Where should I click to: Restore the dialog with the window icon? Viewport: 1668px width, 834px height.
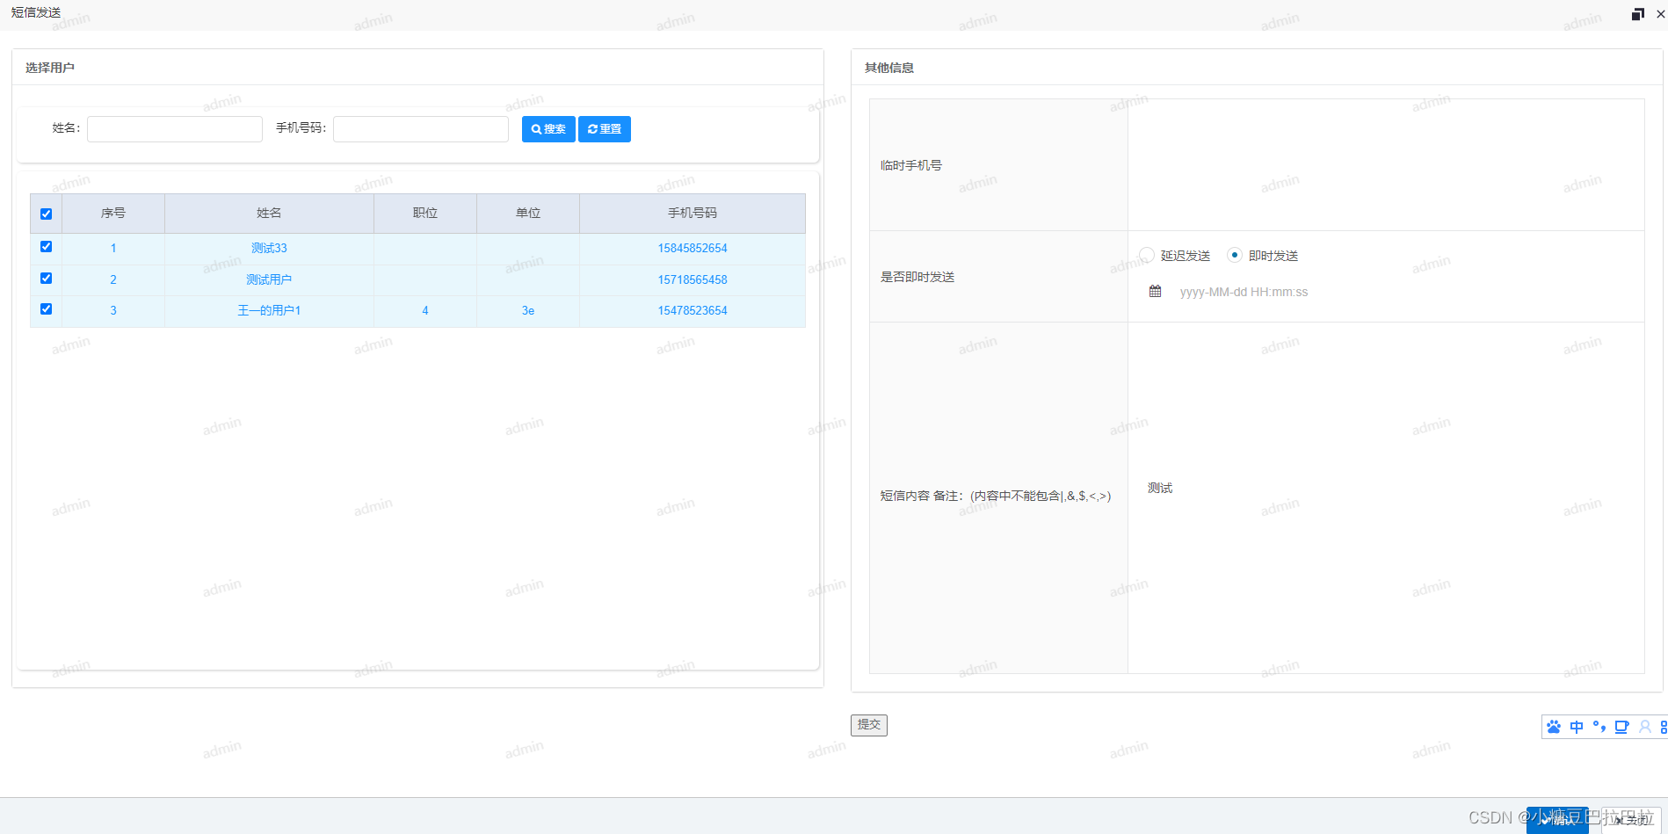click(1637, 14)
